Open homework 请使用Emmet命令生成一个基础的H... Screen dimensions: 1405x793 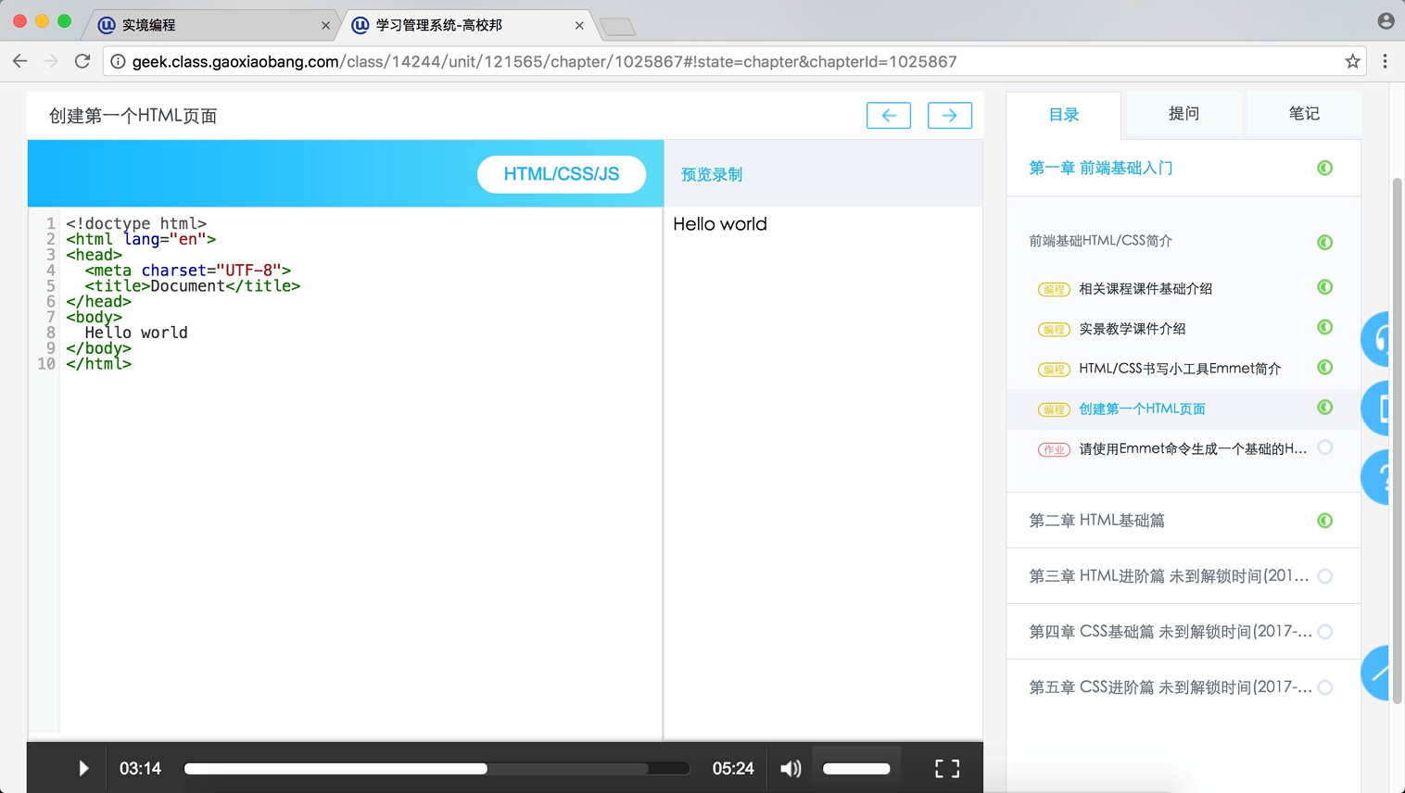pos(1193,448)
